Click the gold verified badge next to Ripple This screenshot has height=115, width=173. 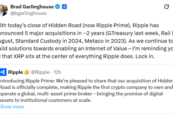point(27,72)
